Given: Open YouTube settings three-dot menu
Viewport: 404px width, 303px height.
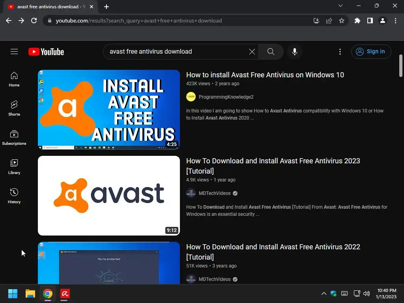Looking at the screenshot, I should point(340,52).
